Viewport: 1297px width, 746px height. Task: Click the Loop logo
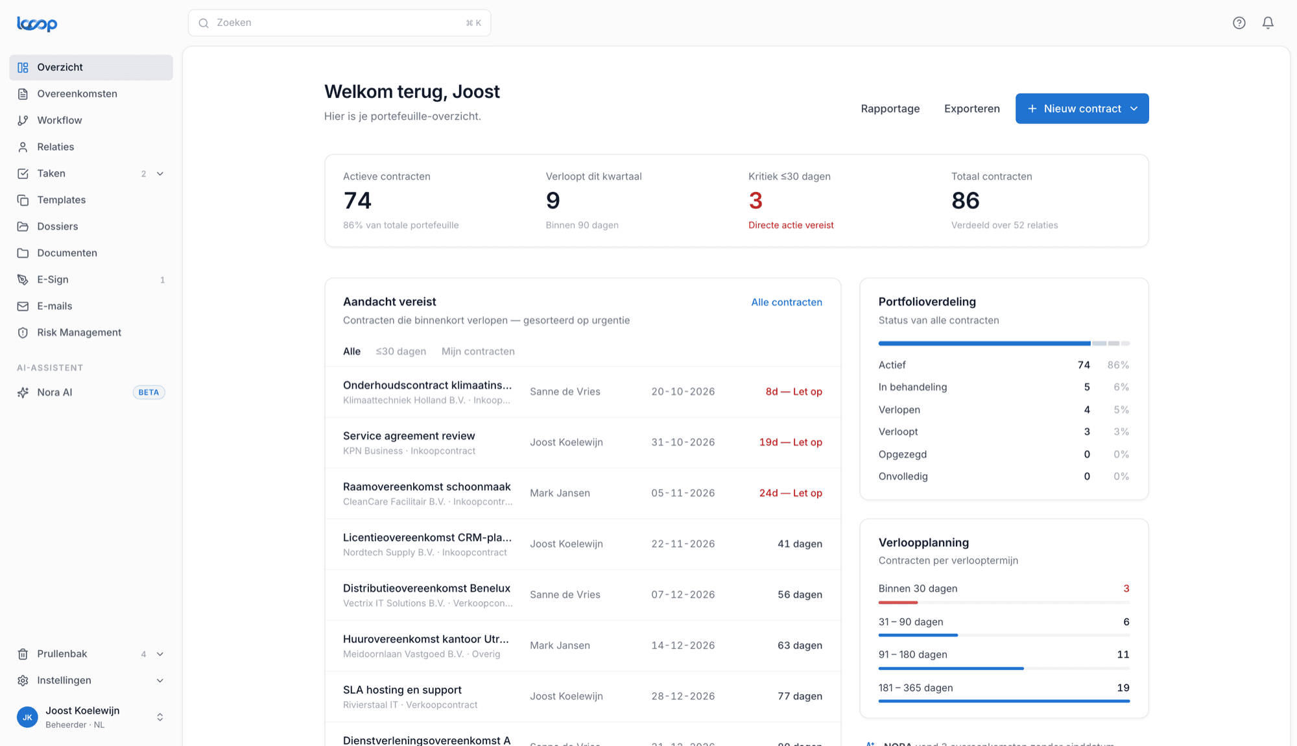coord(37,24)
